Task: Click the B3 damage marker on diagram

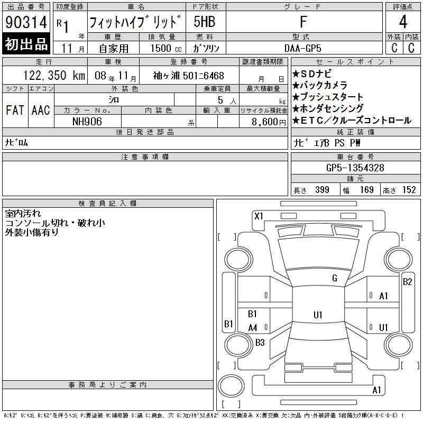Action: tap(260, 343)
